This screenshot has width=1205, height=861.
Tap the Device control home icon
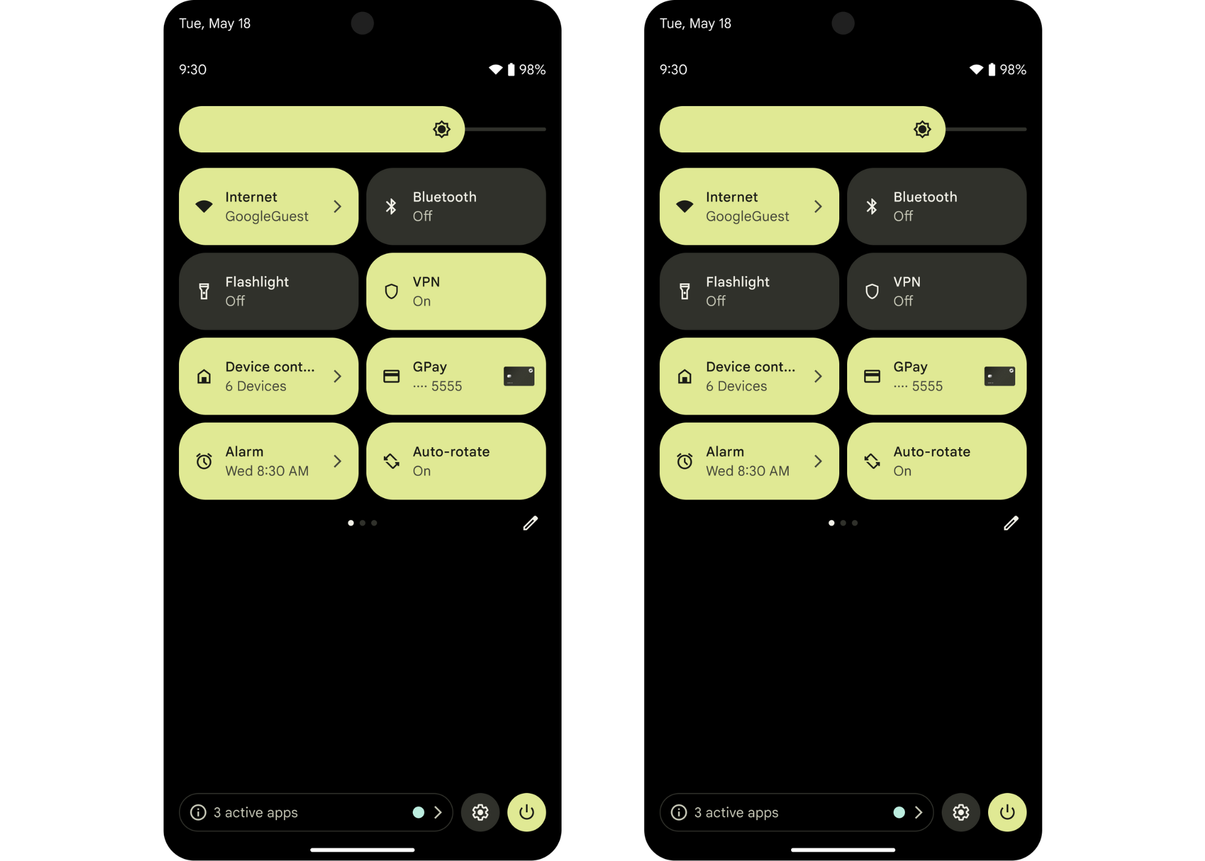(x=203, y=375)
